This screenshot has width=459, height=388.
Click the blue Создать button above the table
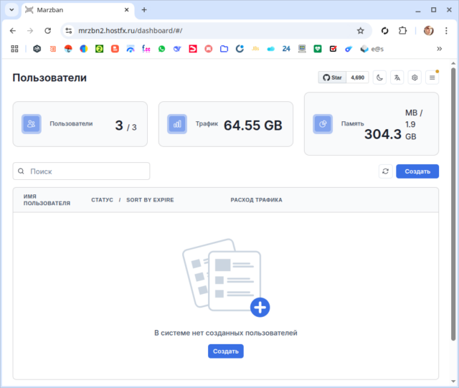point(417,171)
